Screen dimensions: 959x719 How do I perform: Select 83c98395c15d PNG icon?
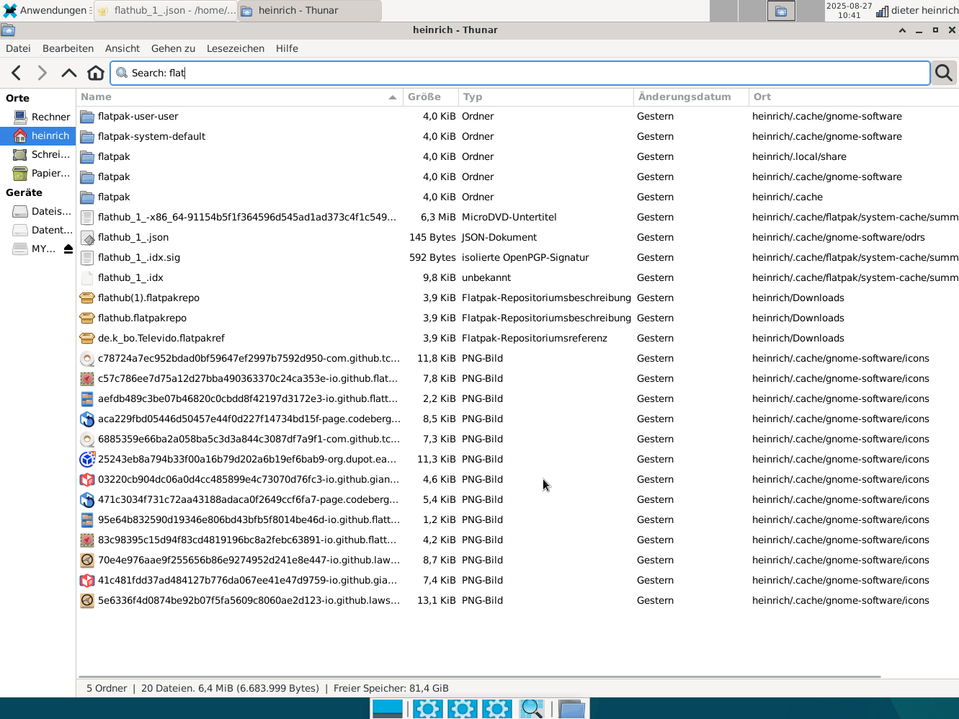(87, 540)
